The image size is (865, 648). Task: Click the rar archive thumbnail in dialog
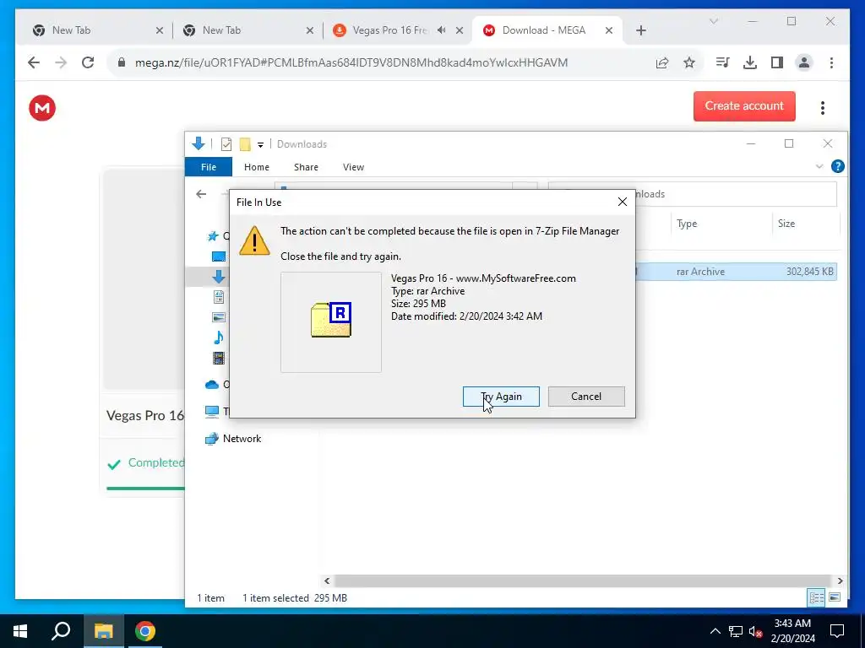(x=331, y=321)
